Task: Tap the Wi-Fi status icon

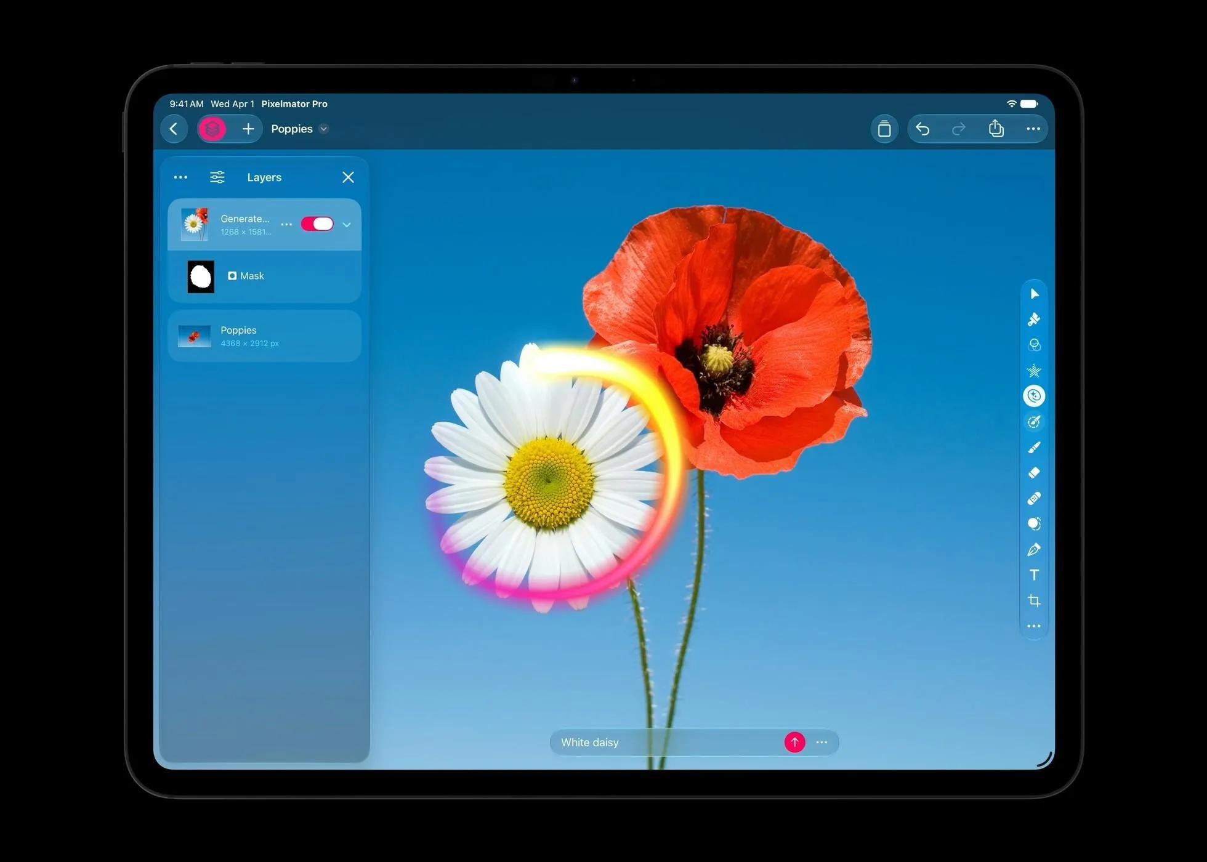Action: [x=1011, y=103]
